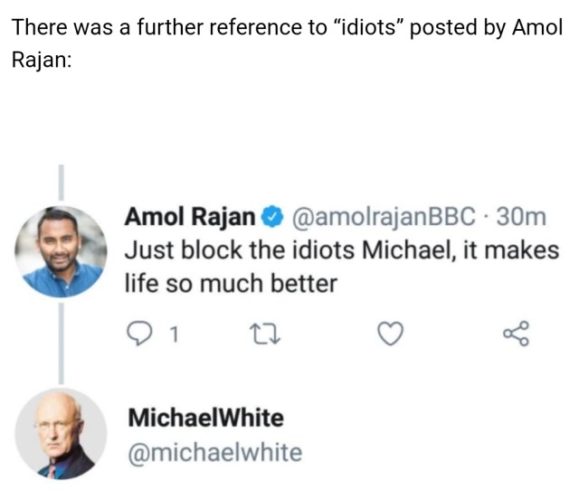579x499 pixels.
Task: Open Amol Rajan's profile photo
Action: (x=61, y=250)
